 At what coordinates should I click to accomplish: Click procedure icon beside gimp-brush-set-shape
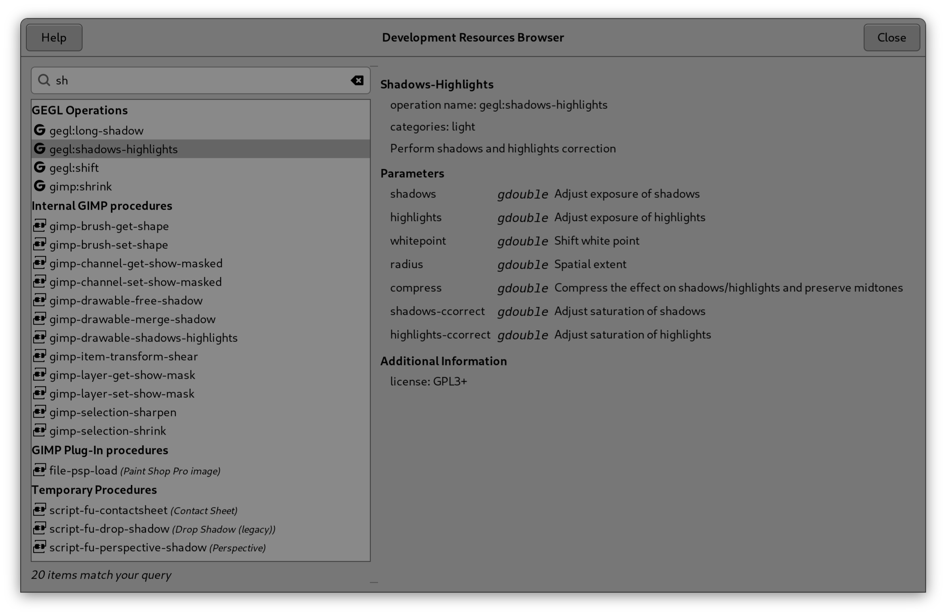click(x=39, y=244)
